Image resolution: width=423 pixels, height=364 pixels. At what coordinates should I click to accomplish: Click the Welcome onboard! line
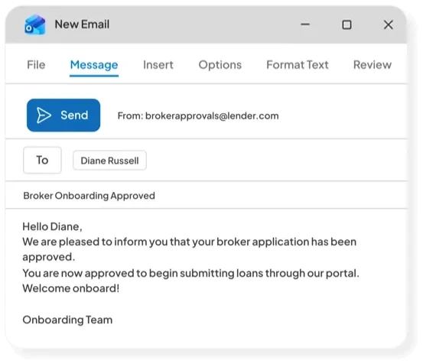70,288
